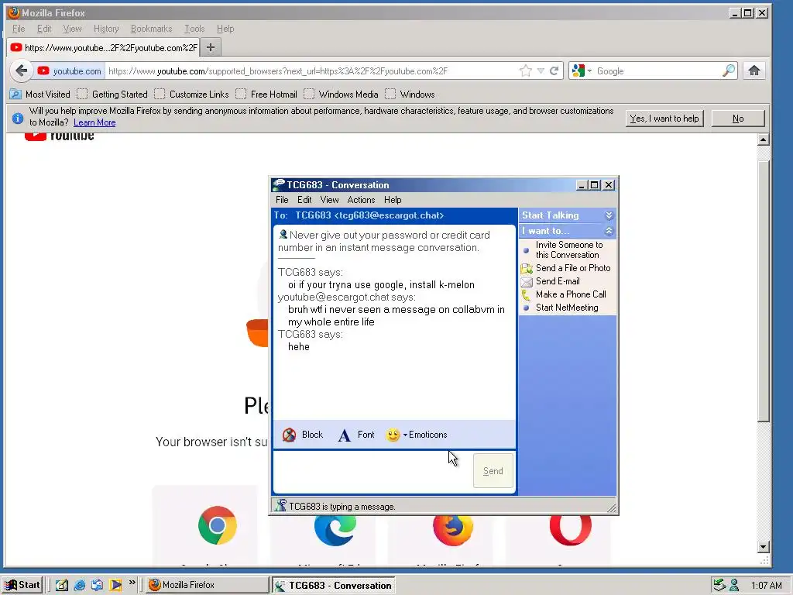Viewport: 793px width, 595px height.
Task: Click scroll down arrow on Firefox scrollbar
Action: [x=764, y=547]
